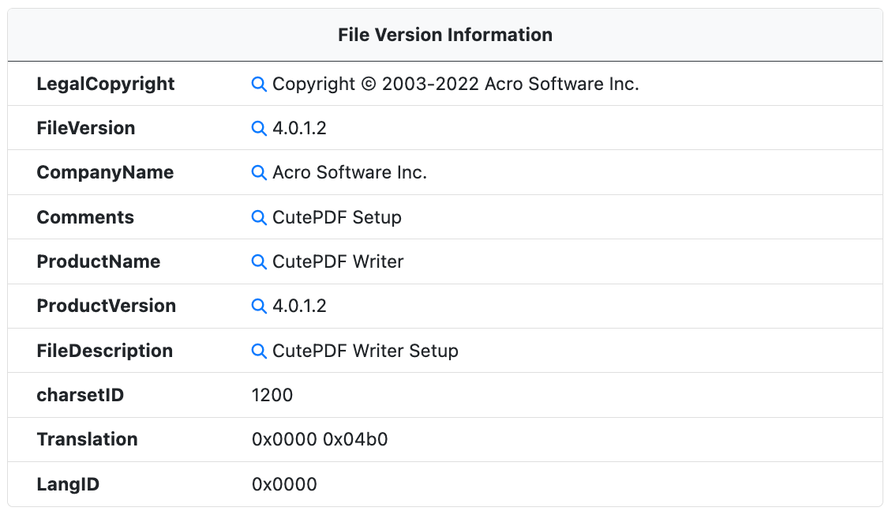Select the FileVersion value 4.0.1.2
Screen dimensions: 892x515
point(299,128)
